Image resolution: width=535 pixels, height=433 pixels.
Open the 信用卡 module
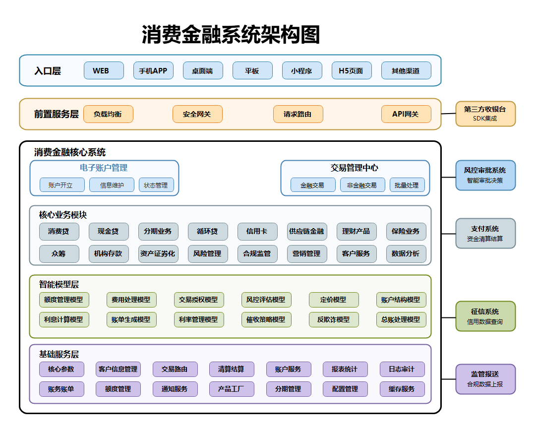tap(257, 232)
